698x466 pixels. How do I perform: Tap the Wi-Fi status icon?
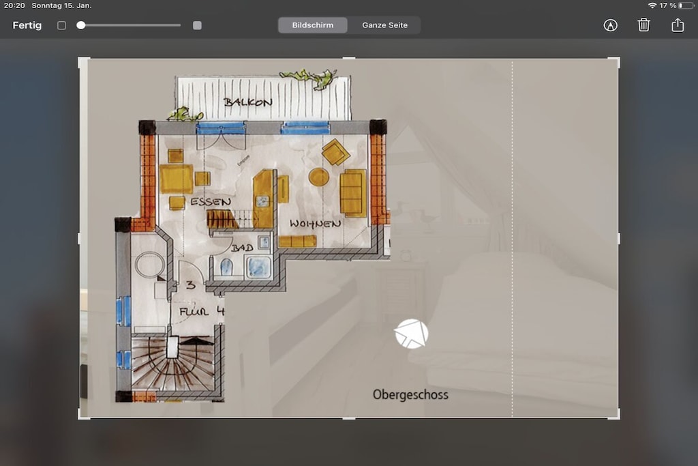coord(652,5)
